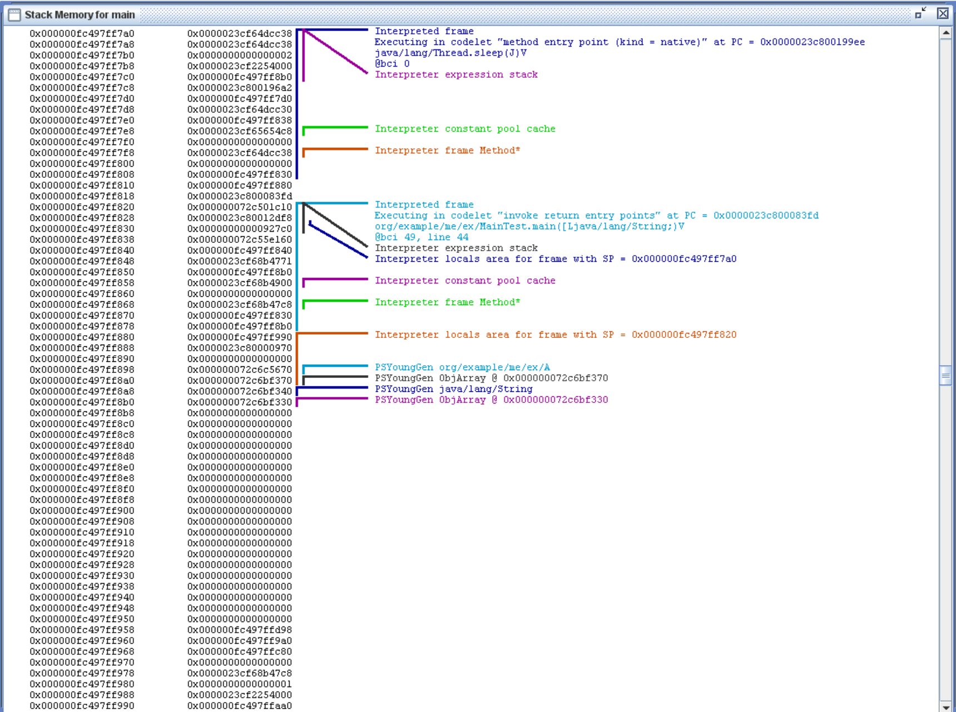Select value 0x0000023c800083fd

click(x=239, y=196)
